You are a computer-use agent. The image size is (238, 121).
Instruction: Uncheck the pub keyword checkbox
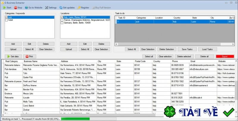click(6, 17)
